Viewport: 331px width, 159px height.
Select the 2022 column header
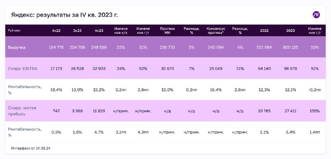[x=264, y=31]
